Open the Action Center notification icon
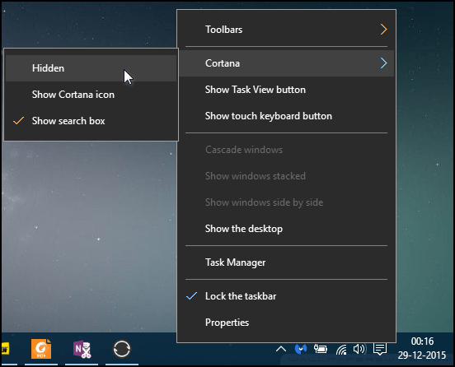This screenshot has height=367, width=455. [380, 349]
